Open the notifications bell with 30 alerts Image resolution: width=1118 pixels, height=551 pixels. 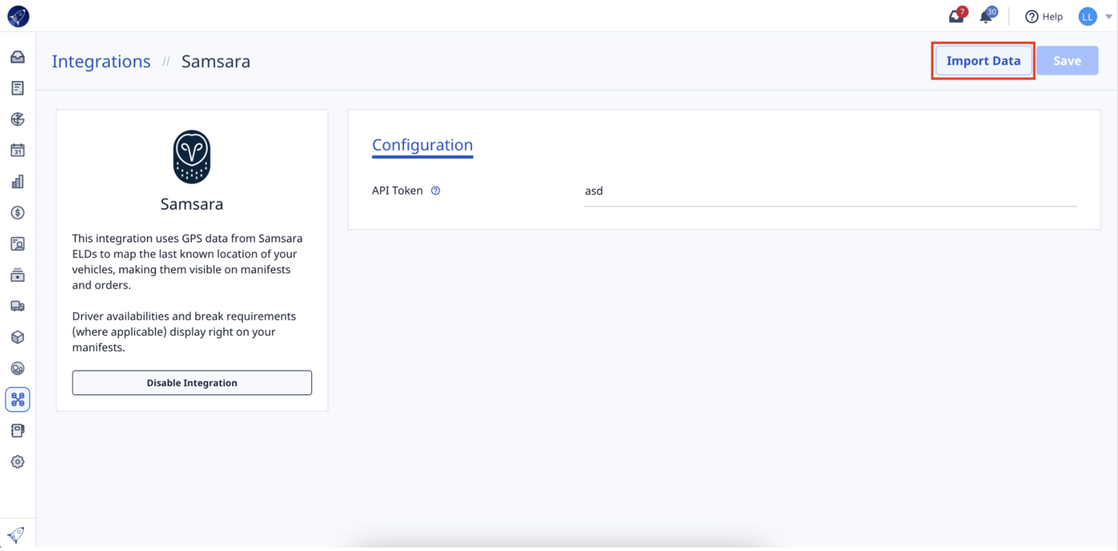(x=987, y=15)
